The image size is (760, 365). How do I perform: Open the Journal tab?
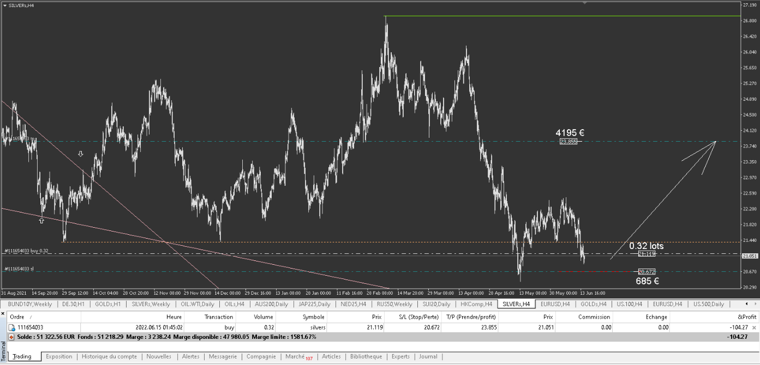coord(428,357)
